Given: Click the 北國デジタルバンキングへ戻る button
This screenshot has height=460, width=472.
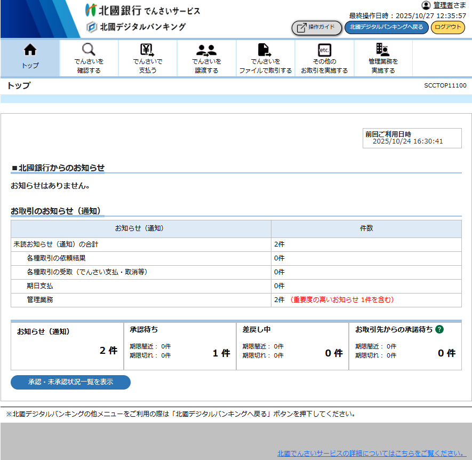Looking at the screenshot, I should (x=386, y=27).
